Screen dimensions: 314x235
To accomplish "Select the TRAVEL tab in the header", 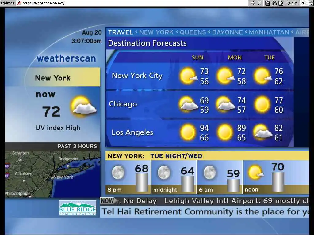I will point(121,32).
